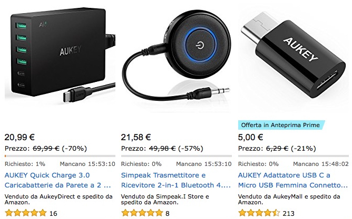Screen dimensions: 352x219
Task: Click the AUKEY Adattatore USB C title link
Action: (293, 180)
